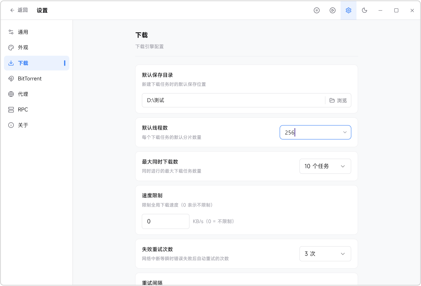Open the 关于 section
Screen dimensions: 421x286
[x=37, y=125]
